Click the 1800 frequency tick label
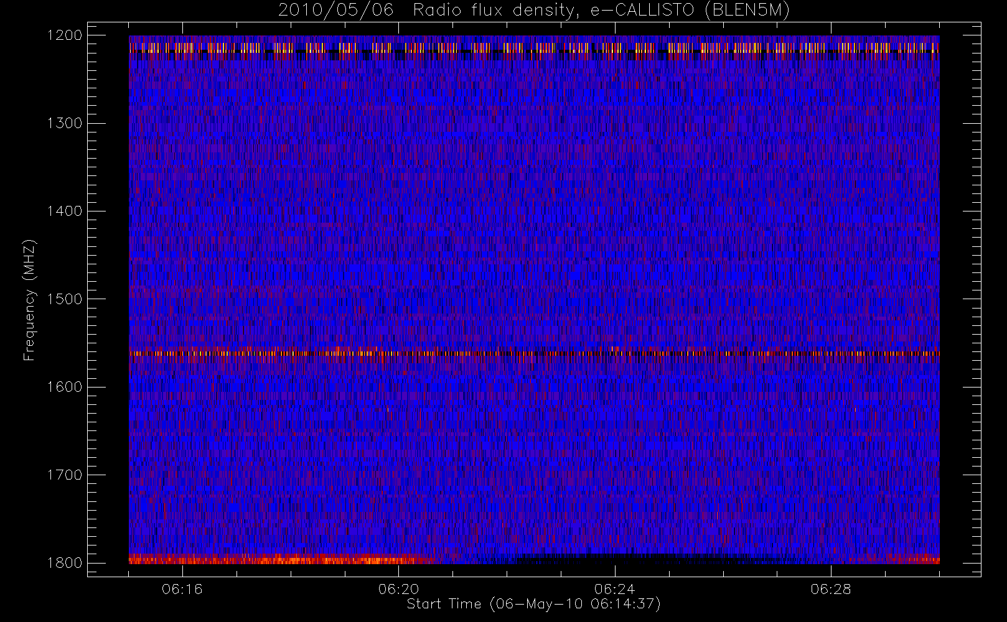The height and width of the screenshot is (622, 1007). click(65, 563)
